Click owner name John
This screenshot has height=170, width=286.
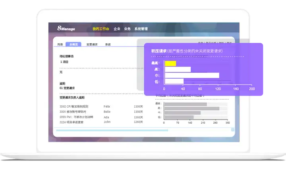(107, 122)
